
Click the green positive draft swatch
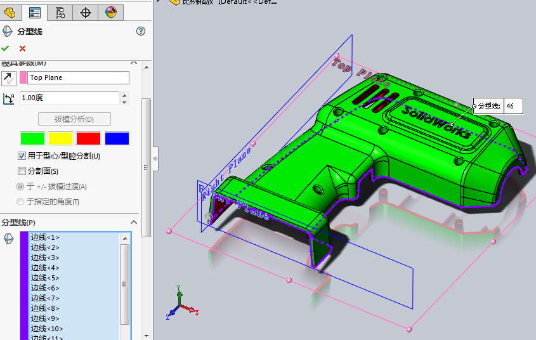point(32,139)
